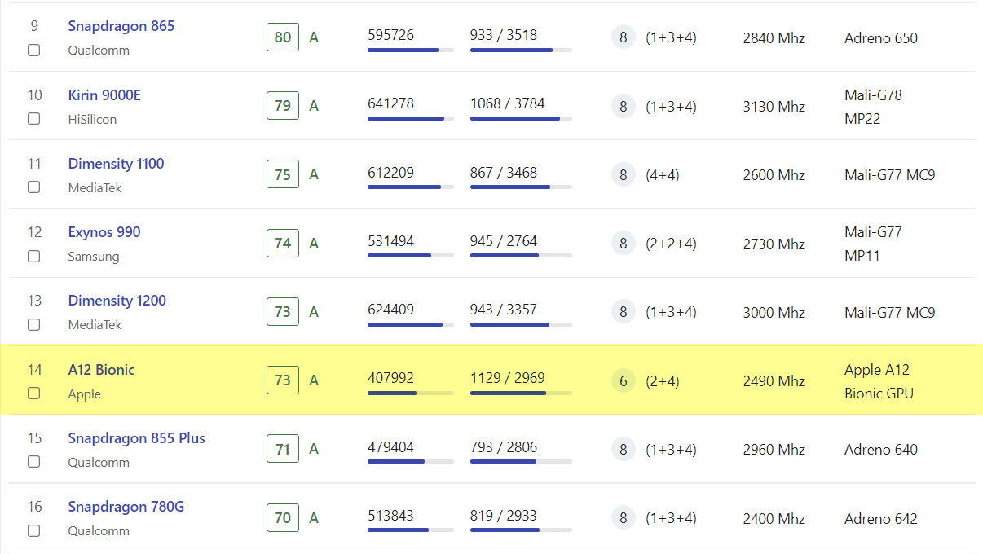Click the (2+4) core configuration text
Image resolution: width=983 pixels, height=554 pixels.
[663, 381]
